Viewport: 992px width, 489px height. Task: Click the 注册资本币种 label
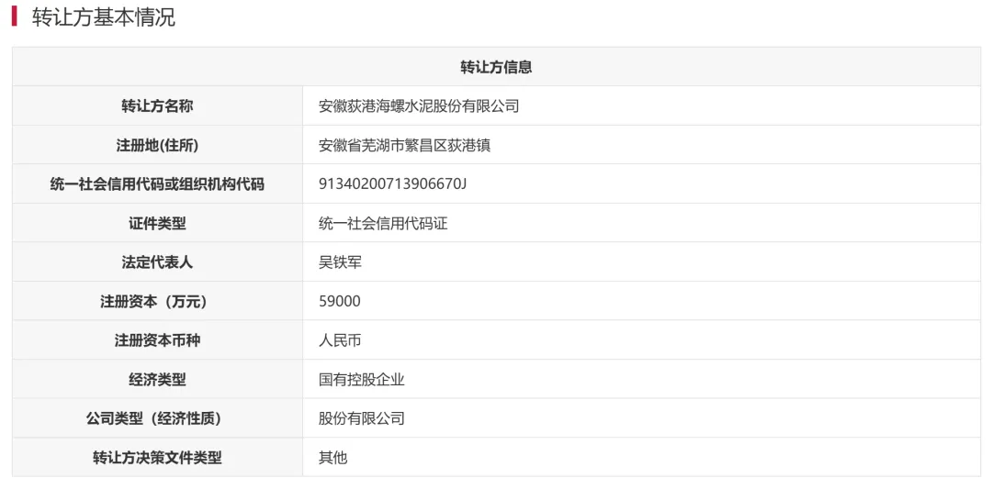[x=158, y=340]
